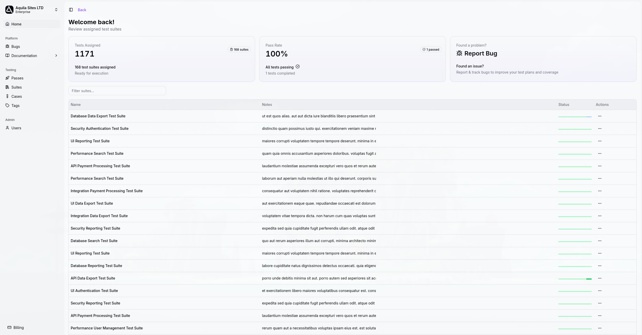
Task: Click the Filter suites input field
Action: tap(117, 91)
